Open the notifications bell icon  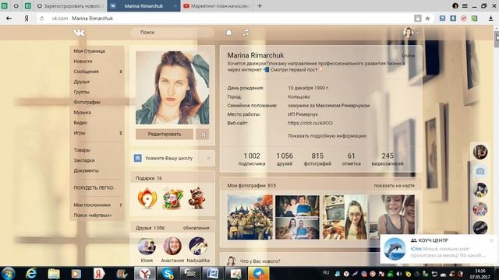click(x=228, y=33)
